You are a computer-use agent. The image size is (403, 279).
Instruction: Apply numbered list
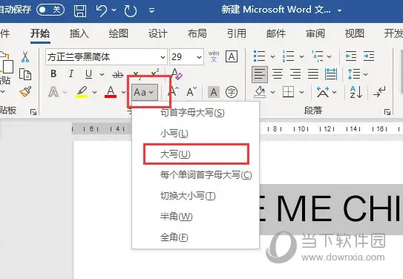pos(288,56)
